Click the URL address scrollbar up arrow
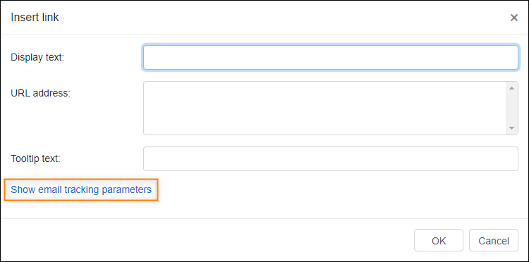 tap(511, 88)
